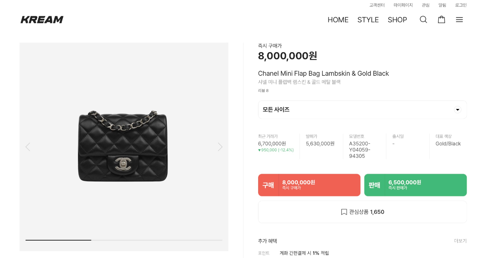The image size is (487, 258).
Task: Open the 알림 notifications link
Action: tap(442, 5)
